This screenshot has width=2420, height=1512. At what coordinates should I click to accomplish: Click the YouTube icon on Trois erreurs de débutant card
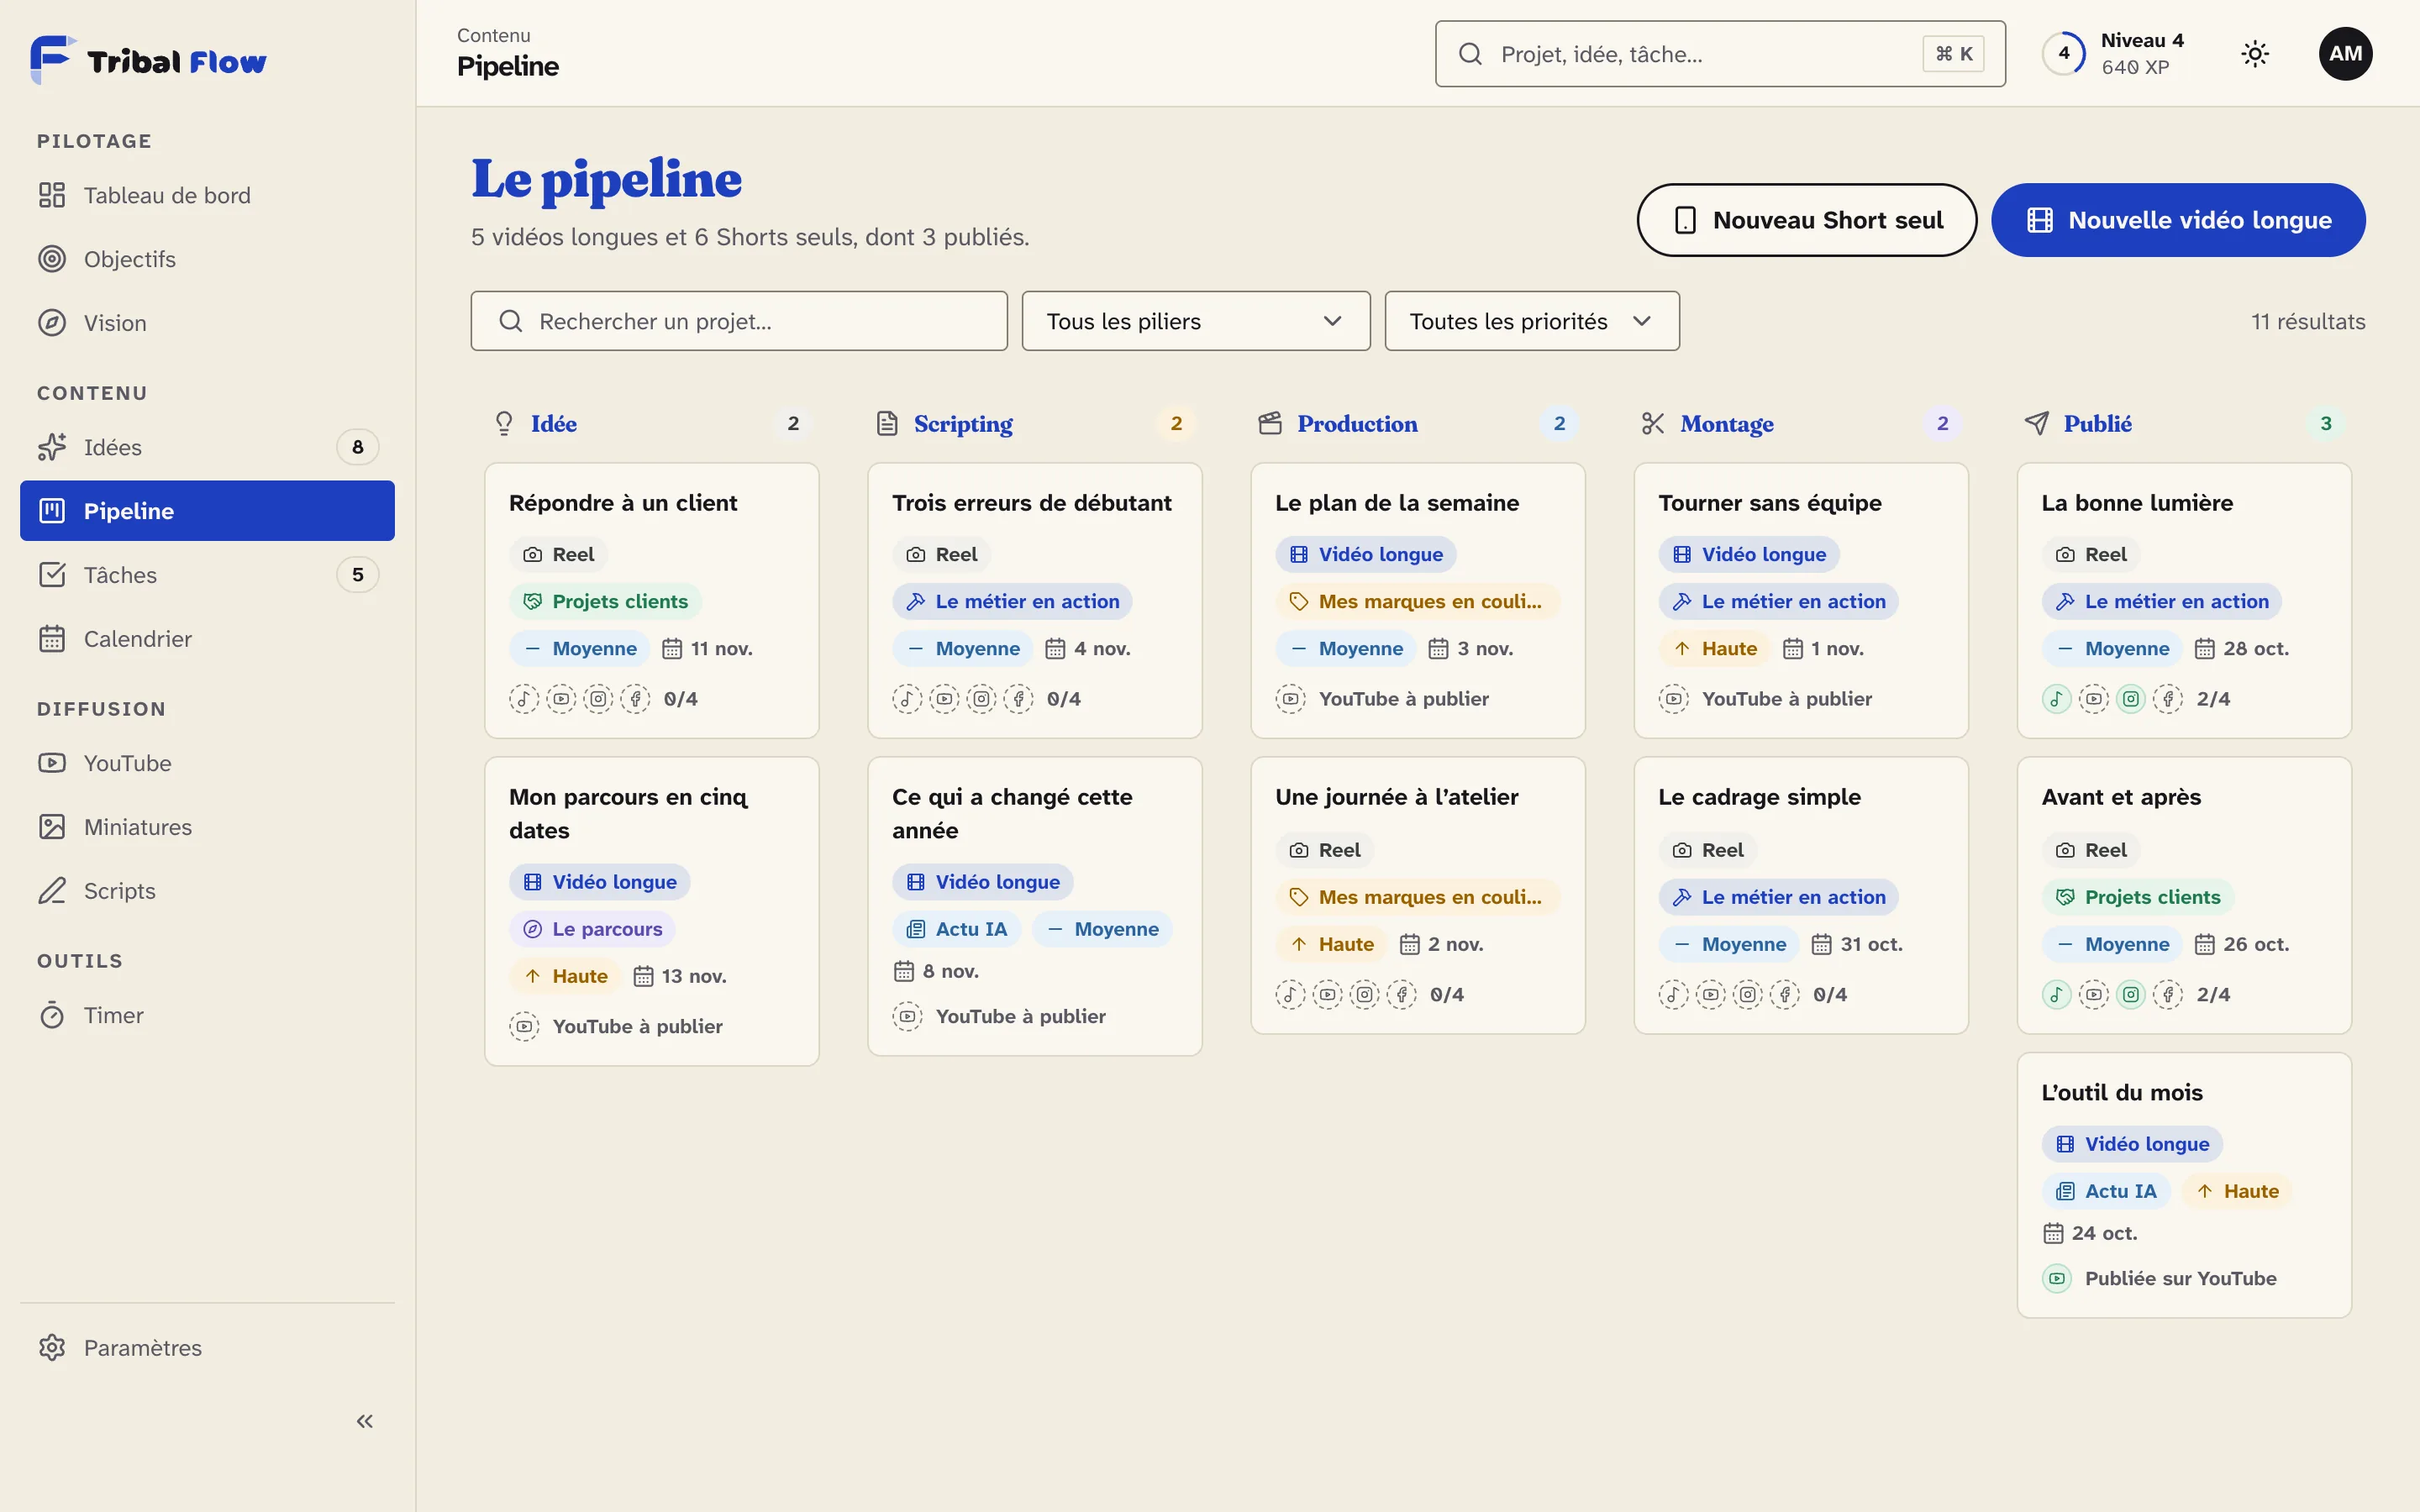(944, 699)
